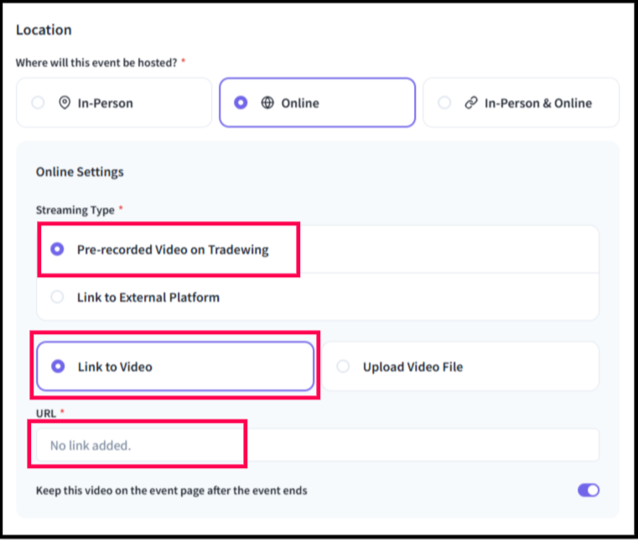Click the Online text label

coord(300,103)
